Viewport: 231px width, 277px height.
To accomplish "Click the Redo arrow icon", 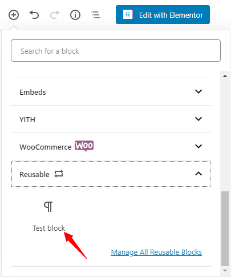I will 55,15.
